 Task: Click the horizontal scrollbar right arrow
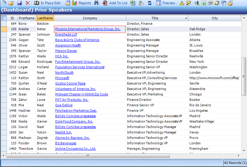point(239,156)
